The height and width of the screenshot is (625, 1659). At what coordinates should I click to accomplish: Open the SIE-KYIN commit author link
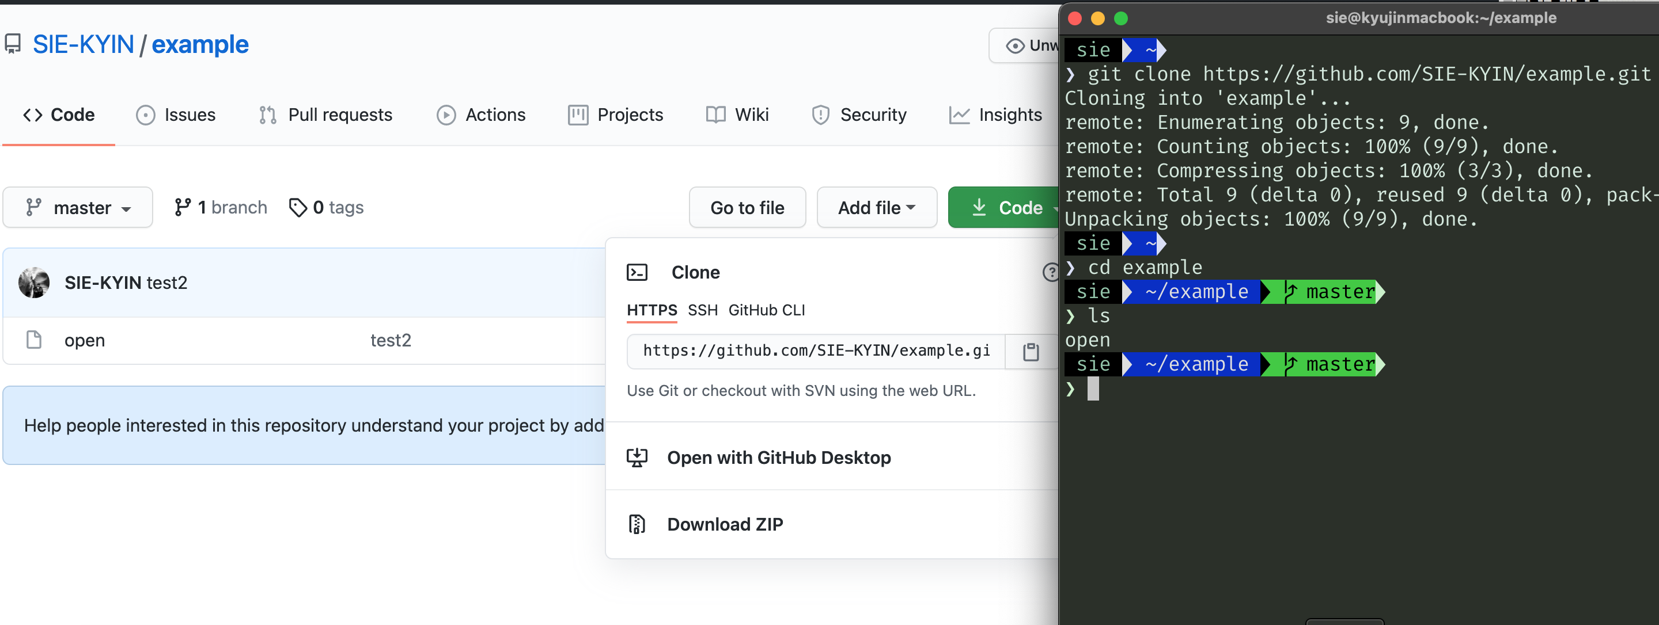(103, 283)
